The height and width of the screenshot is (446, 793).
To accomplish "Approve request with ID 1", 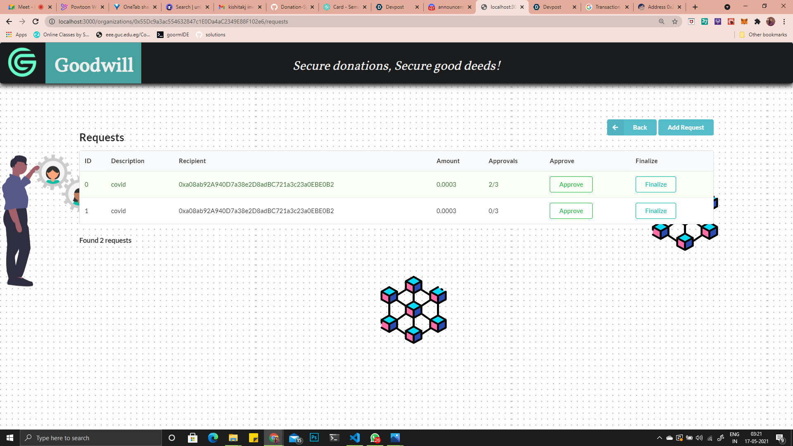I will point(571,211).
